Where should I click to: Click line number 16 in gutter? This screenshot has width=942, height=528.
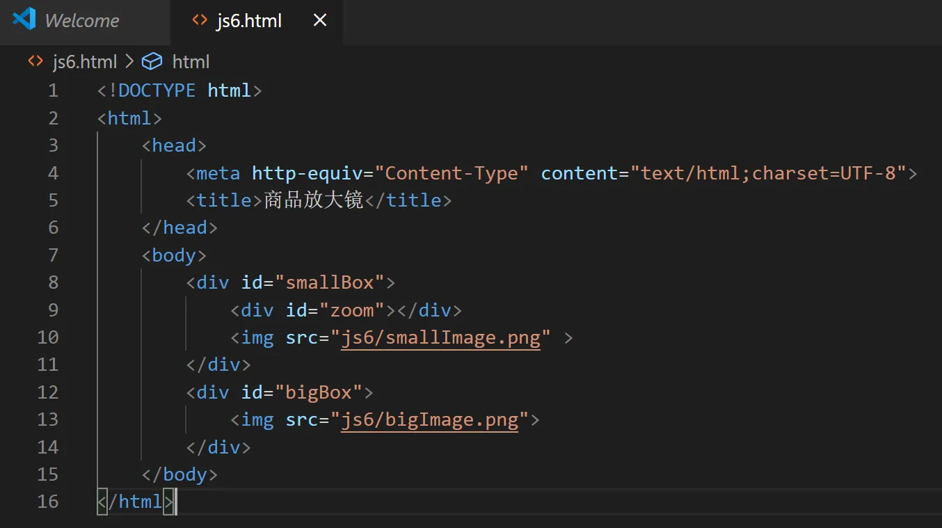click(x=48, y=502)
